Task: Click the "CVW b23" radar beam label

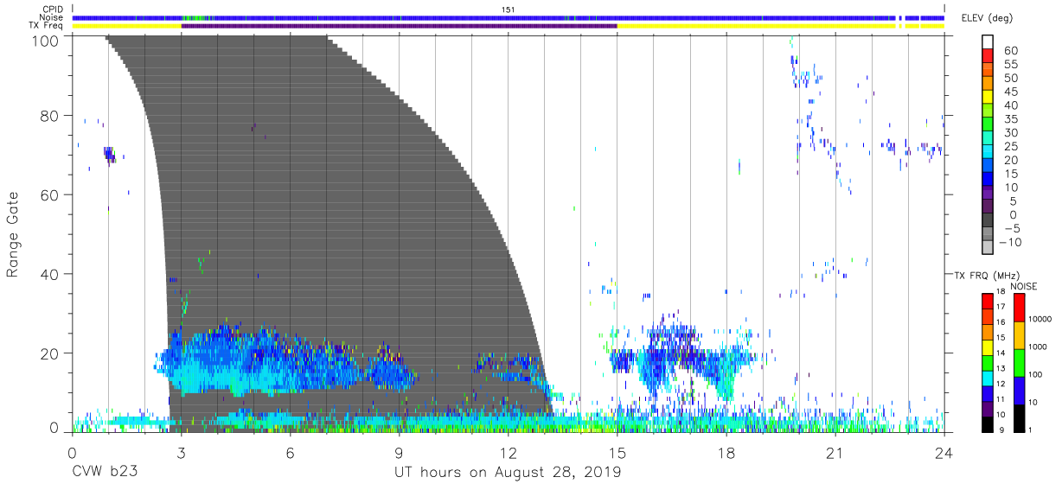Action: (105, 473)
